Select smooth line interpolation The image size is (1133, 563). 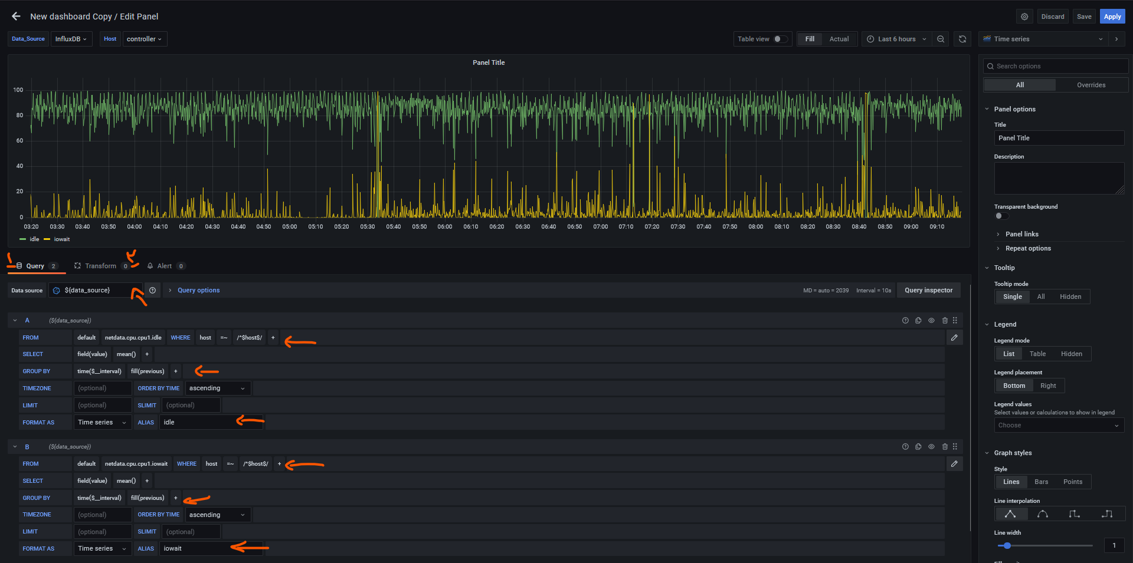pyautogui.click(x=1042, y=514)
